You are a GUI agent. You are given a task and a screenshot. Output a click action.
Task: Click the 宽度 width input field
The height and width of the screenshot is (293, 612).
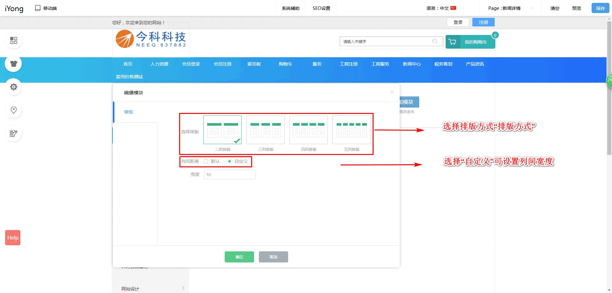coord(230,175)
